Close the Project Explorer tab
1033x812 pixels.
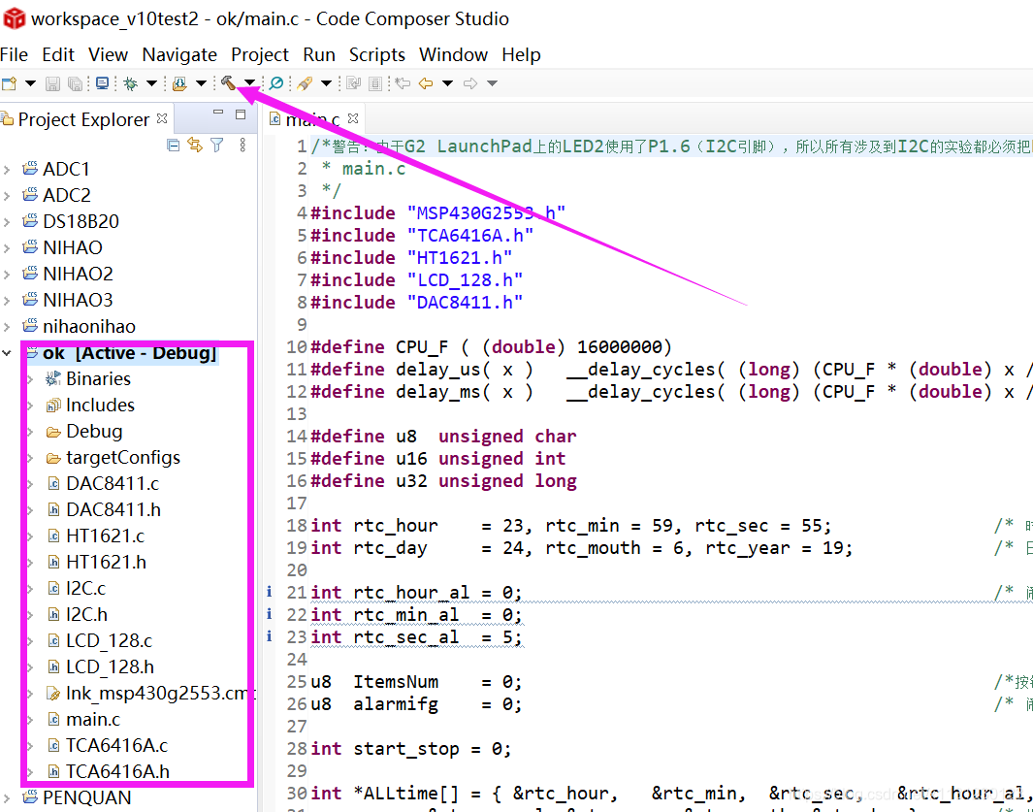162,118
